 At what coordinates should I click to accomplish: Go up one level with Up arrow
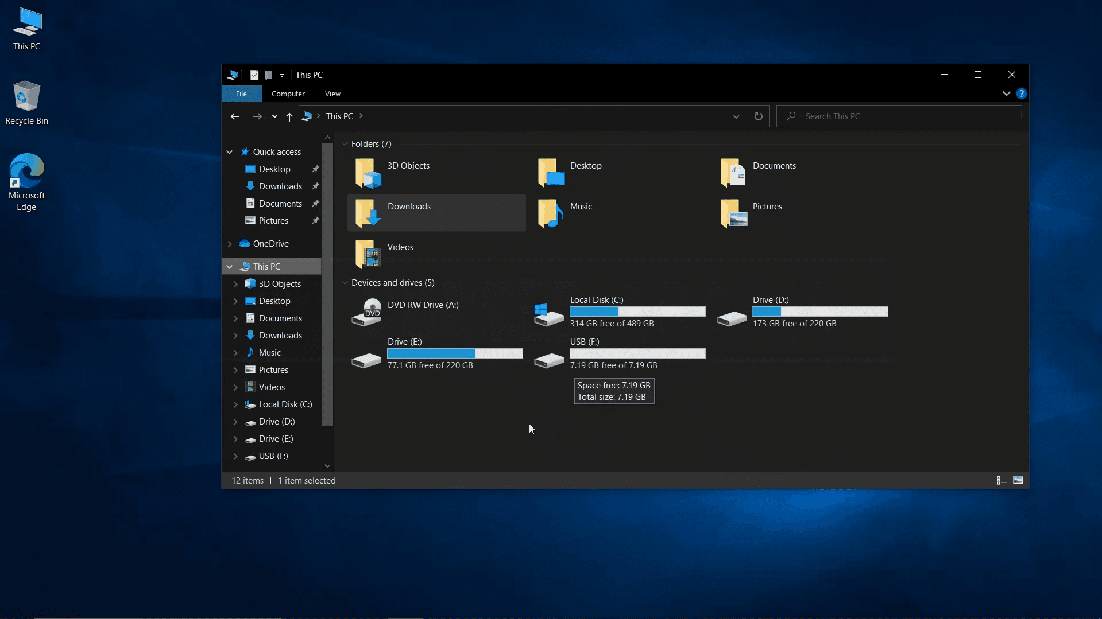289,116
